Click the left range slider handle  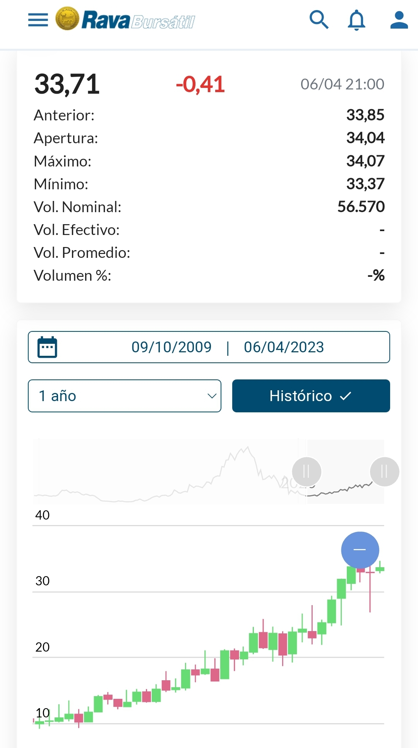click(307, 472)
